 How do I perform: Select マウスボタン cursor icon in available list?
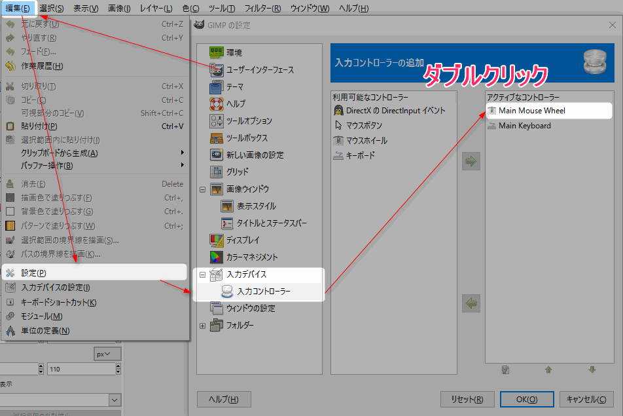[x=338, y=125]
